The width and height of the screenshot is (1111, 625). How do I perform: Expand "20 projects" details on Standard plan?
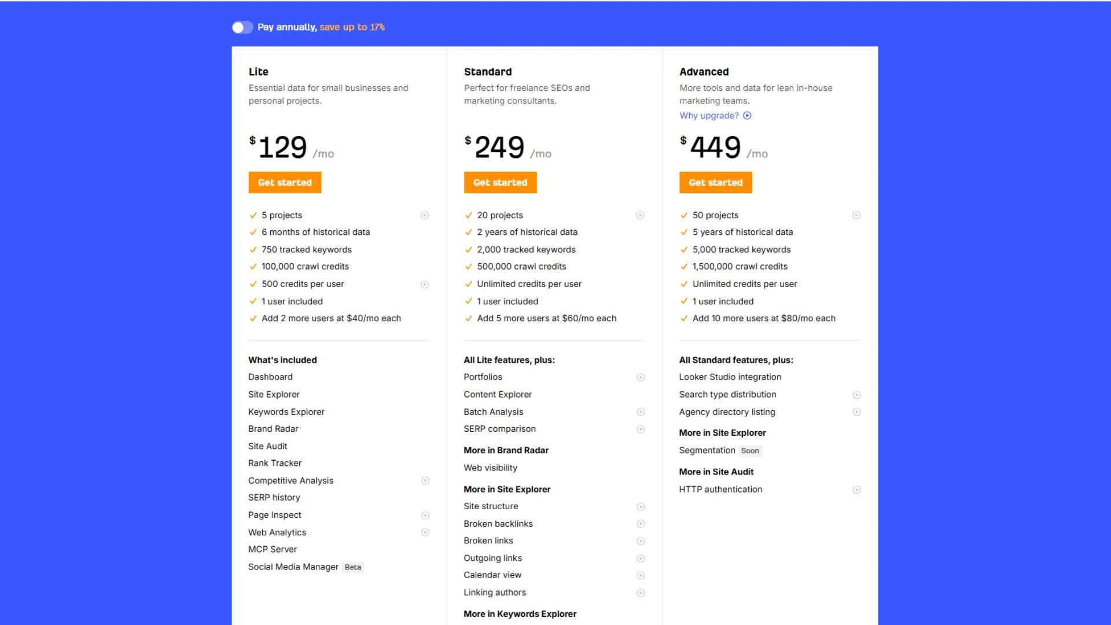click(x=641, y=215)
